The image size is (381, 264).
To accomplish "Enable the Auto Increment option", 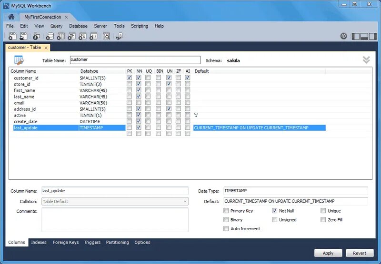I will pos(226,229).
